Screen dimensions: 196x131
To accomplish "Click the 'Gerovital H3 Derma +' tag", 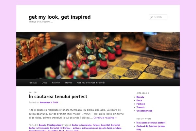I will [61, 128].
